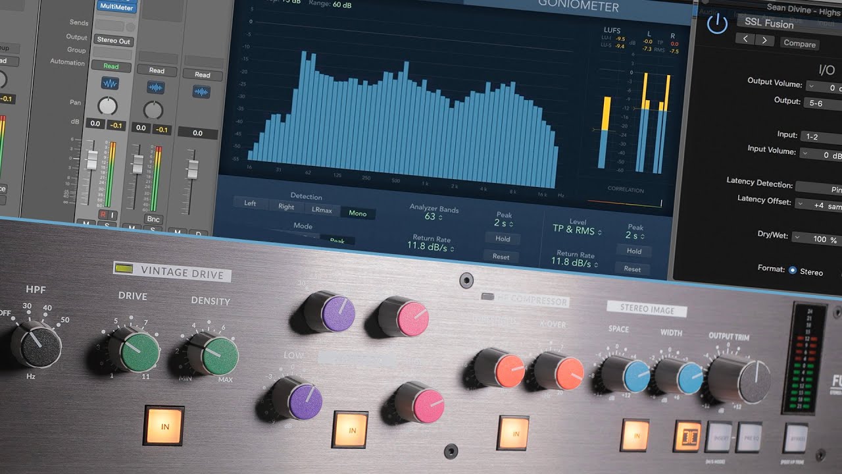The width and height of the screenshot is (842, 474).
Task: Click the lower pink EQ knob
Action: pos(419,402)
